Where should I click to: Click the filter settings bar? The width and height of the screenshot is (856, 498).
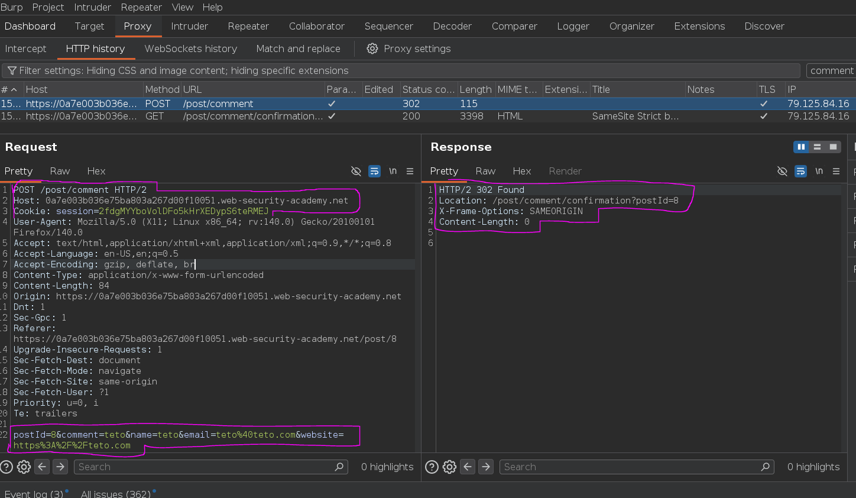401,71
